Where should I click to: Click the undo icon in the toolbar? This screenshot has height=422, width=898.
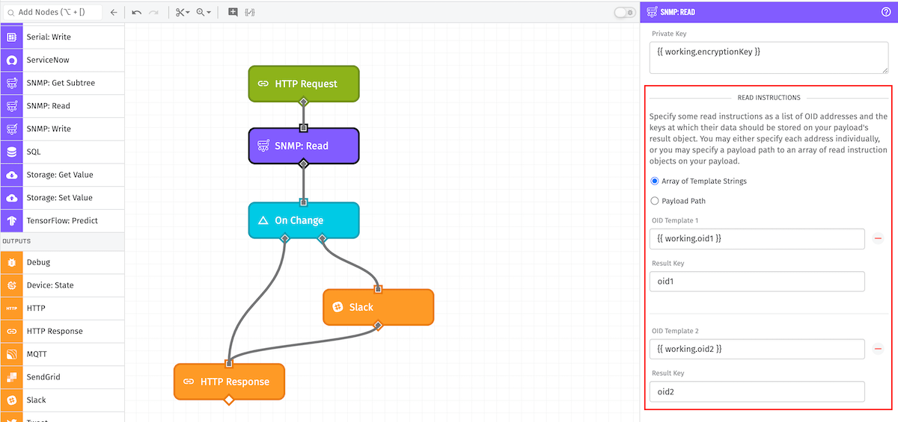(x=137, y=12)
